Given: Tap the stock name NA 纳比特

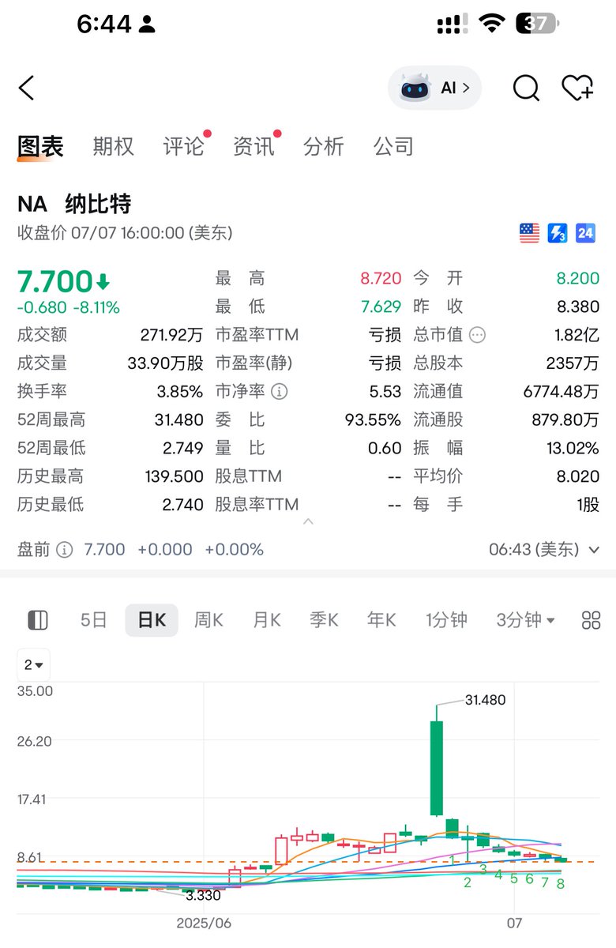Looking at the screenshot, I should click(74, 204).
